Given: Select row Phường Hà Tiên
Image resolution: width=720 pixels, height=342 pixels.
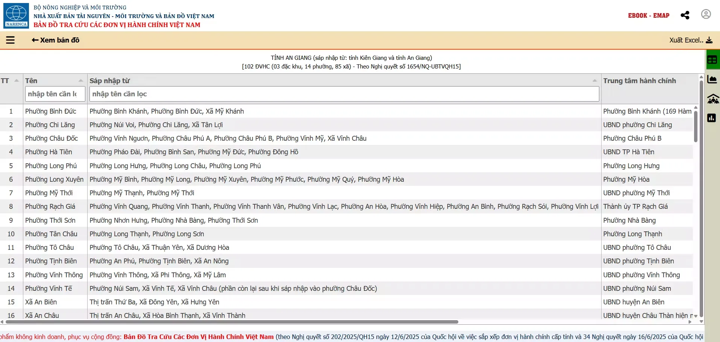Looking at the screenshot, I should pyautogui.click(x=346, y=152).
